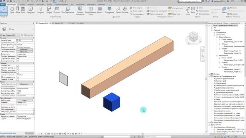246x138 pixels.
Task: Click the search field in title bar
Action: pyautogui.click(x=189, y=1)
